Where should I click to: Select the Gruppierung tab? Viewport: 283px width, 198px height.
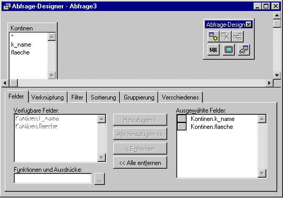pyautogui.click(x=139, y=97)
